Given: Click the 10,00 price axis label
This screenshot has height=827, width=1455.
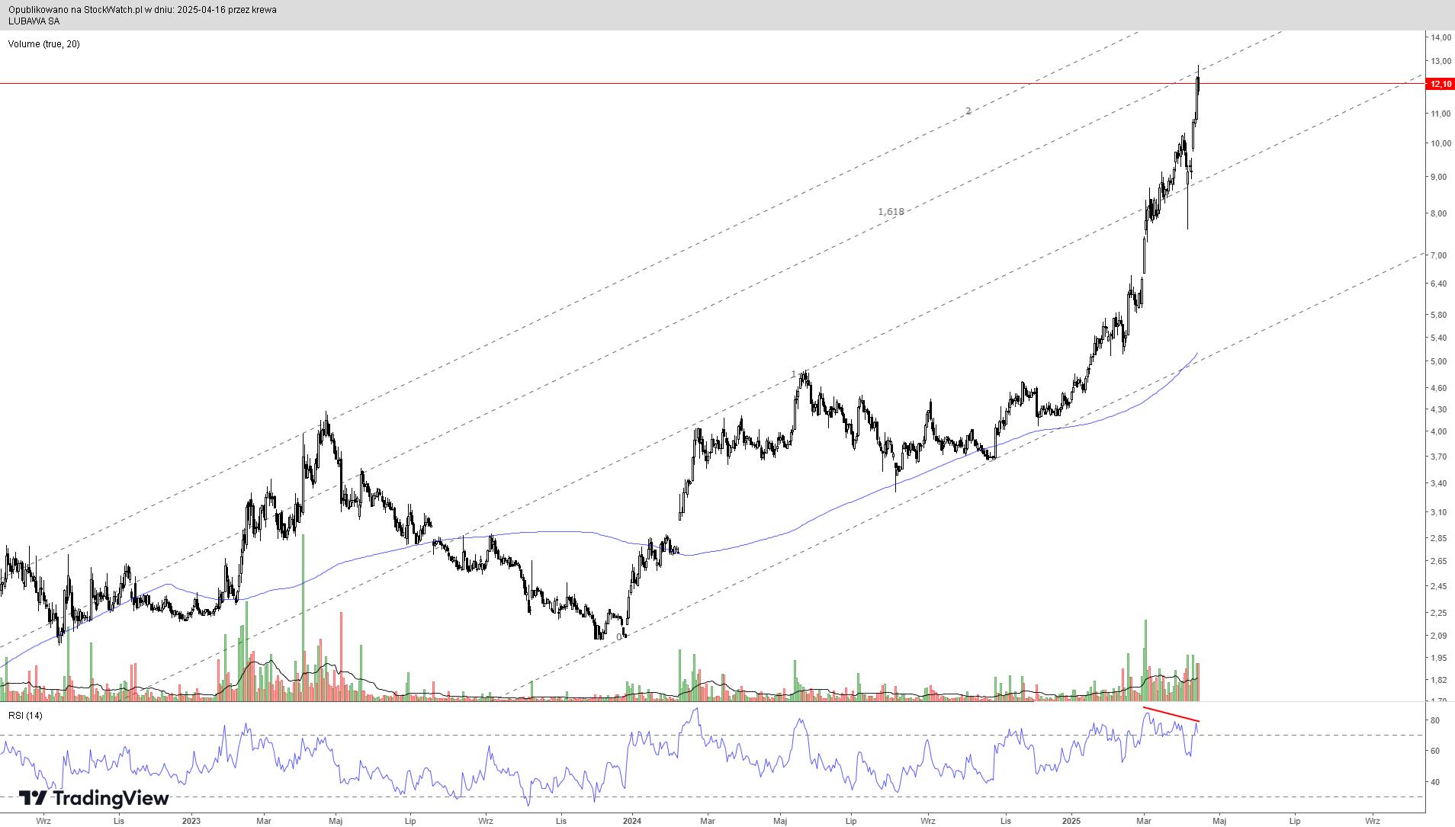Looking at the screenshot, I should [x=1441, y=143].
